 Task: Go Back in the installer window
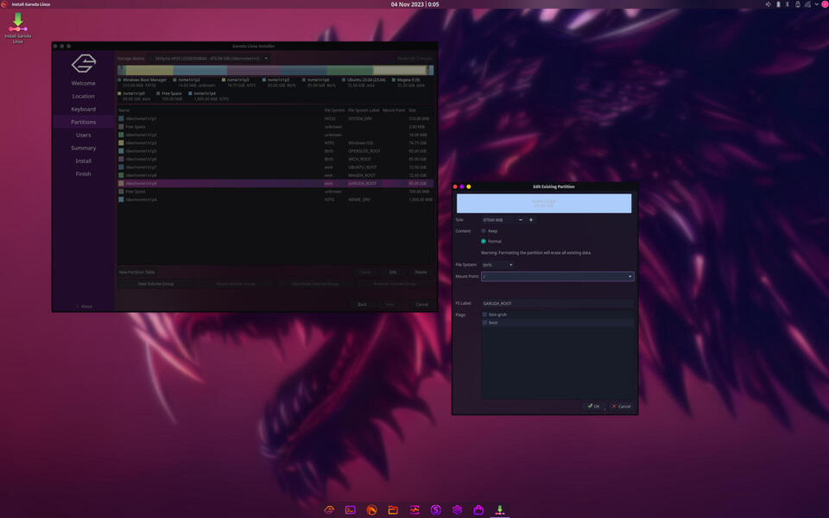click(x=362, y=305)
